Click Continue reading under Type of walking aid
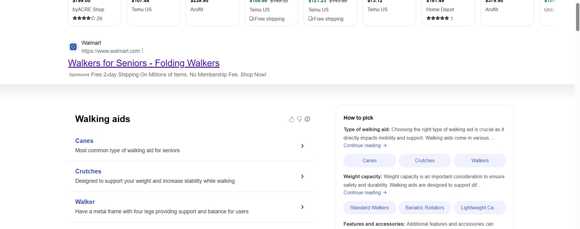The image size is (580, 229). pos(365,145)
